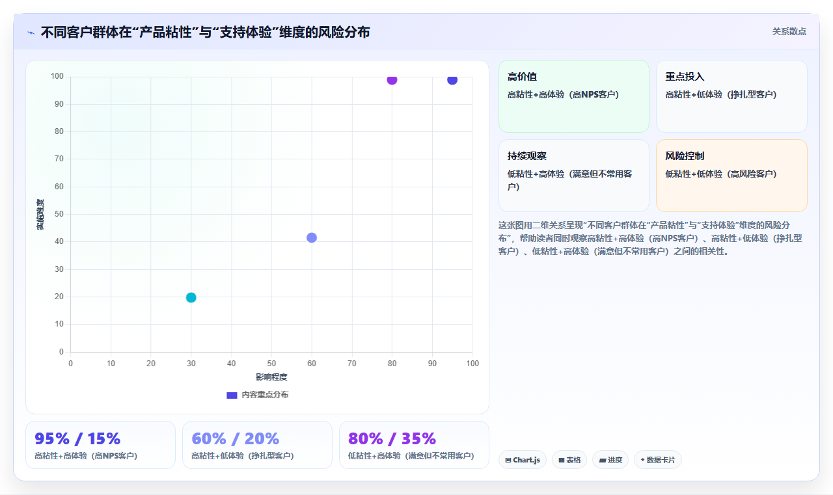Click the 表格 tag
Image resolution: width=833 pixels, height=495 pixels.
click(x=569, y=460)
